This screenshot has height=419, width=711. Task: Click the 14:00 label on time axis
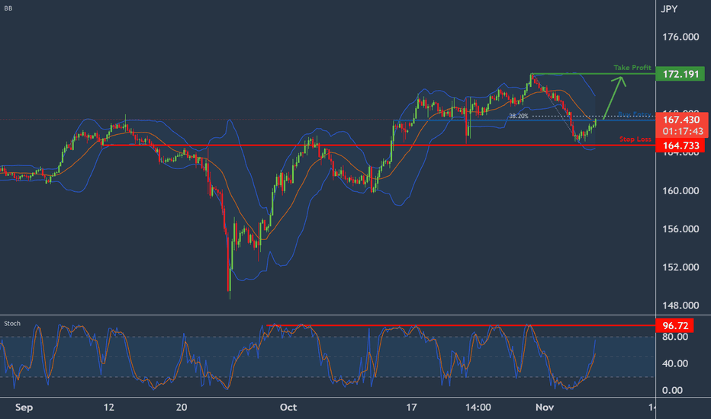478,408
